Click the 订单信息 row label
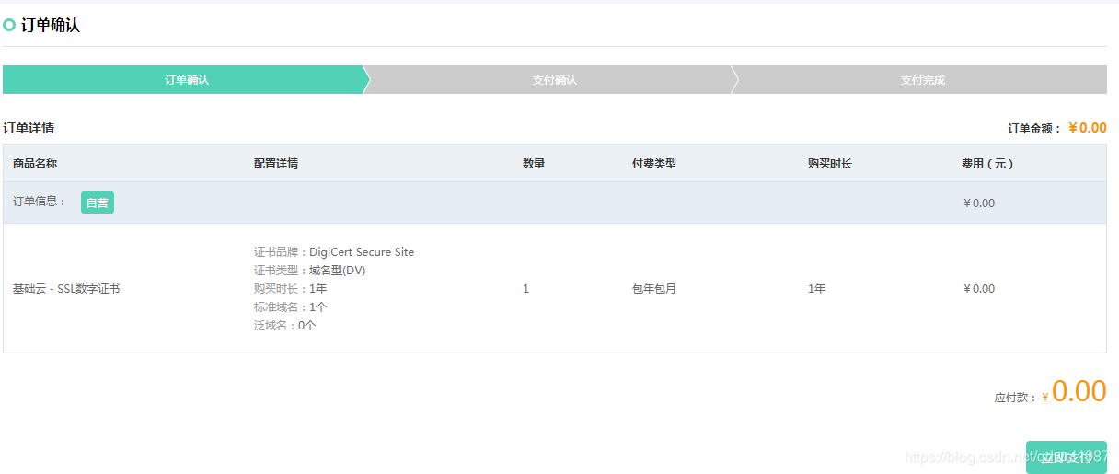The height and width of the screenshot is (474, 1119). click(x=40, y=202)
